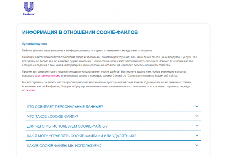Click chevron beside «Какие cookie-файлы мы используем?»
The width and height of the screenshot is (228, 156).
(x=197, y=145)
